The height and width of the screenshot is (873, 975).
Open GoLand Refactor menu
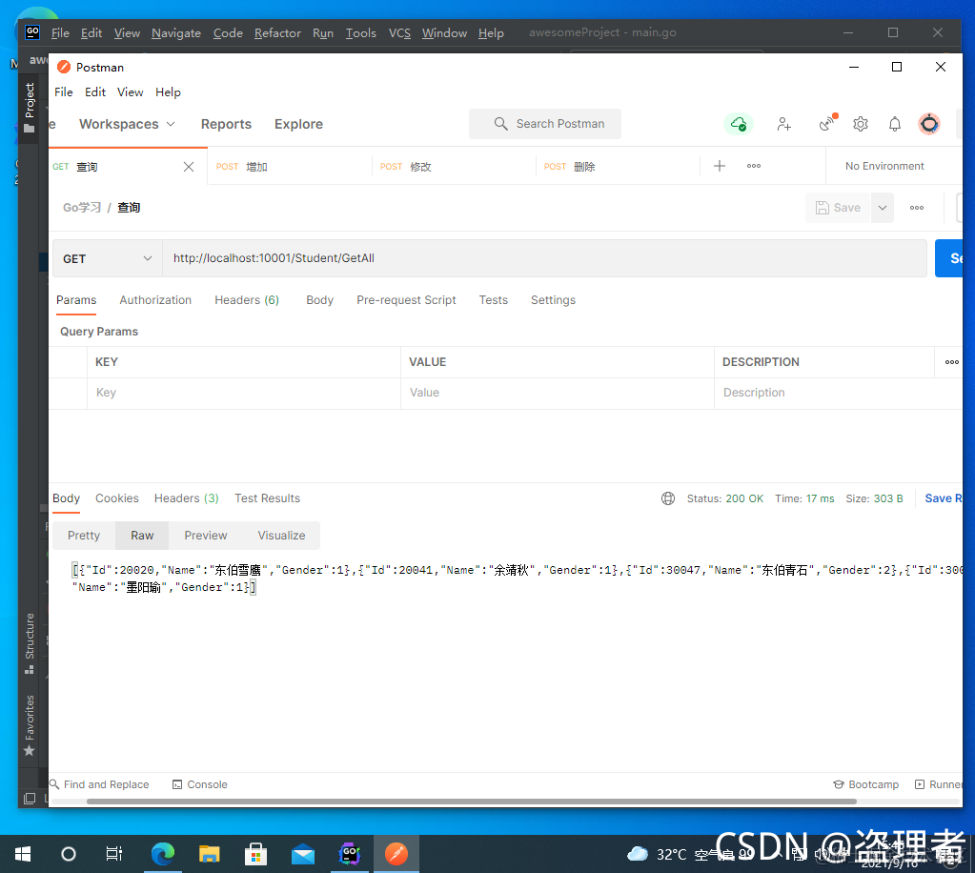point(277,33)
